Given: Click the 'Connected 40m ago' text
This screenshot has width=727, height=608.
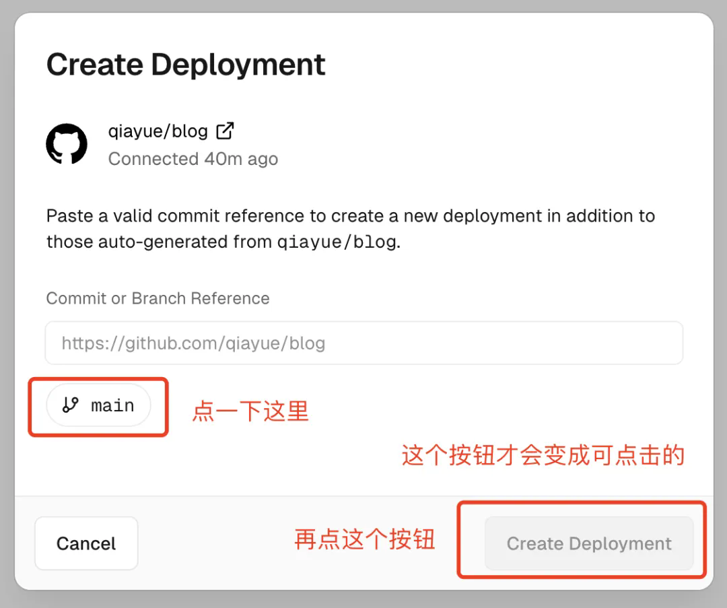Looking at the screenshot, I should (193, 159).
